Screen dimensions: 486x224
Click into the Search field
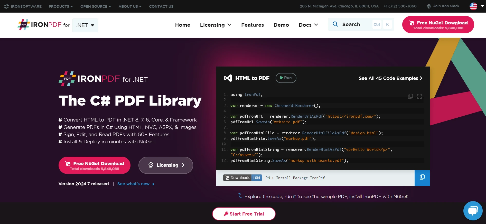(x=361, y=24)
